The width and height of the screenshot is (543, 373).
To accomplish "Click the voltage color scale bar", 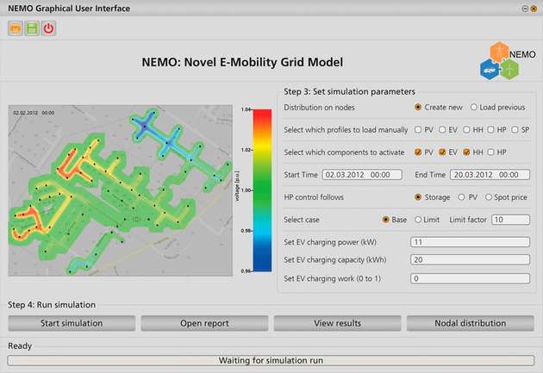I will click(x=262, y=190).
